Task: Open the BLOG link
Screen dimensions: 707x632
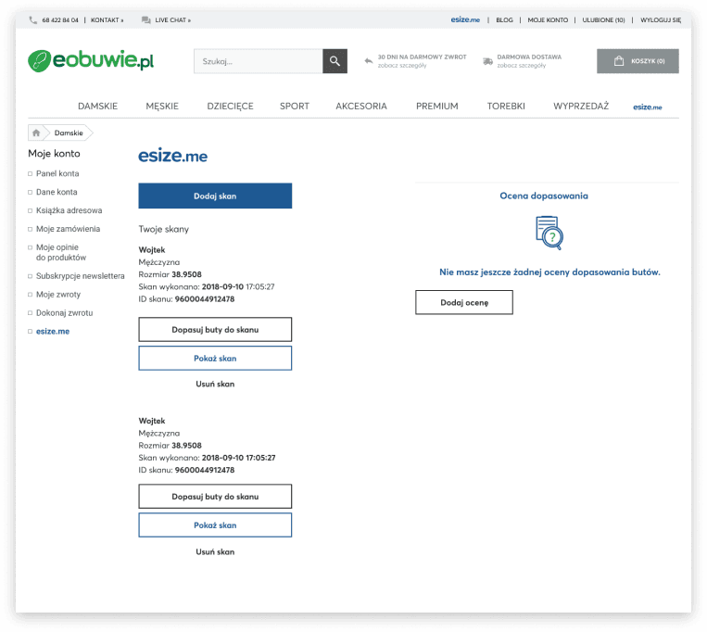Action: [x=504, y=19]
